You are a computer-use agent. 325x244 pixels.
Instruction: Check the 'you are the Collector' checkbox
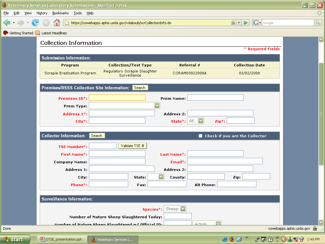200,136
